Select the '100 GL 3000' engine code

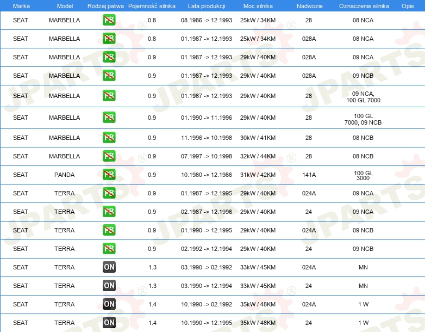(363, 175)
